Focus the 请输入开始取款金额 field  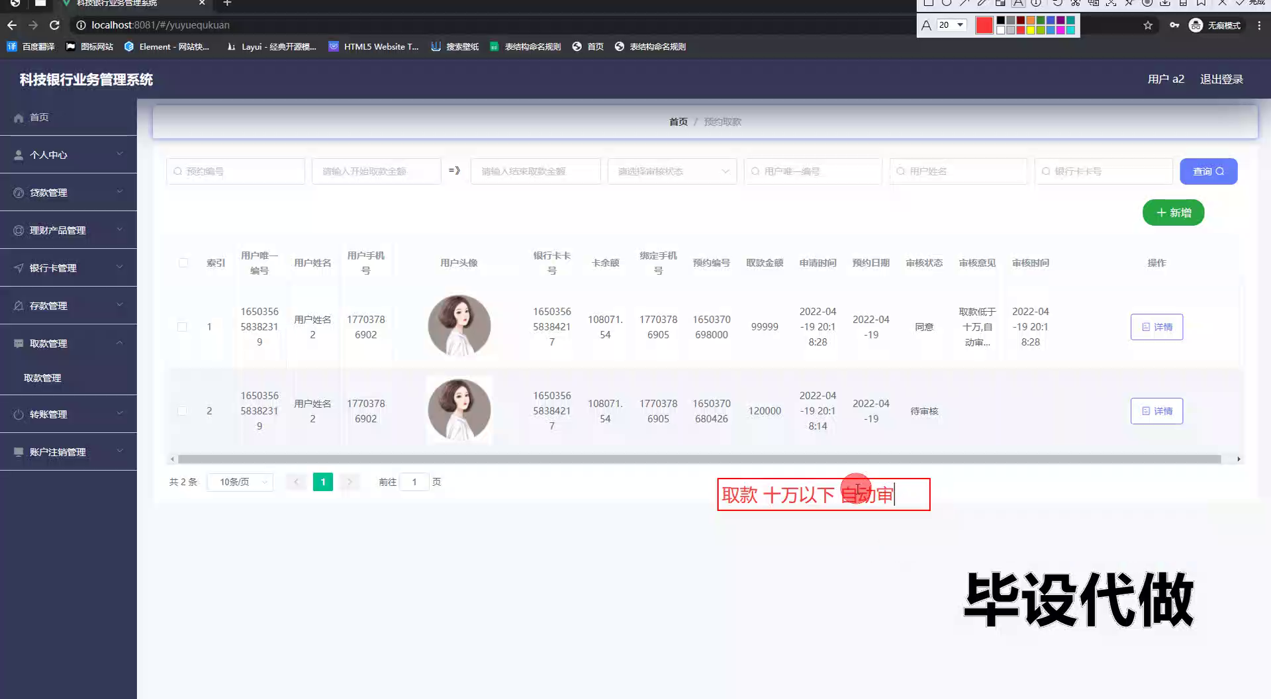(376, 171)
